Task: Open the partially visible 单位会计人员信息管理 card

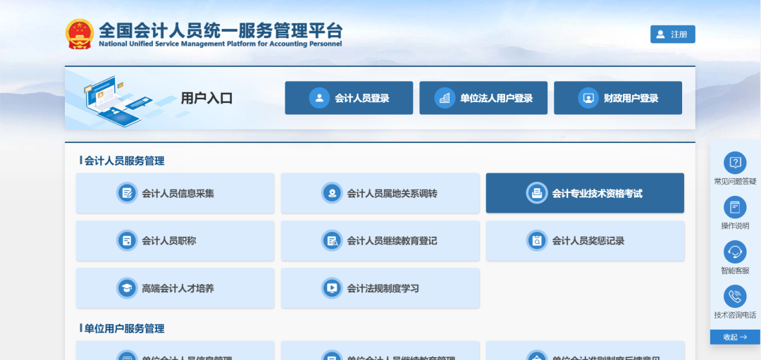Action: point(175,350)
